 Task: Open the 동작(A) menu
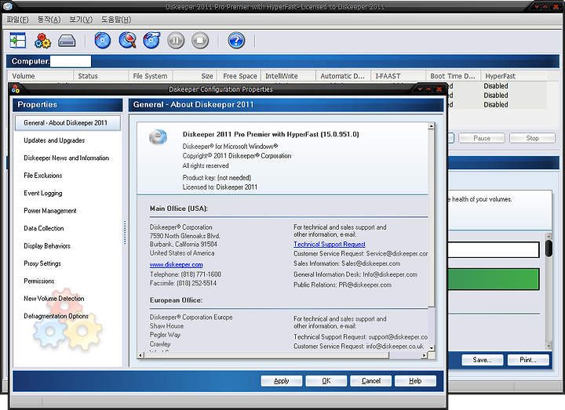49,20
